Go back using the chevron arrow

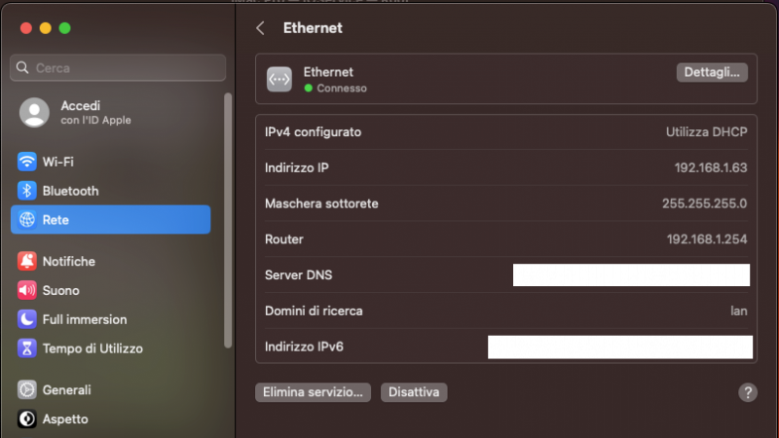[260, 28]
